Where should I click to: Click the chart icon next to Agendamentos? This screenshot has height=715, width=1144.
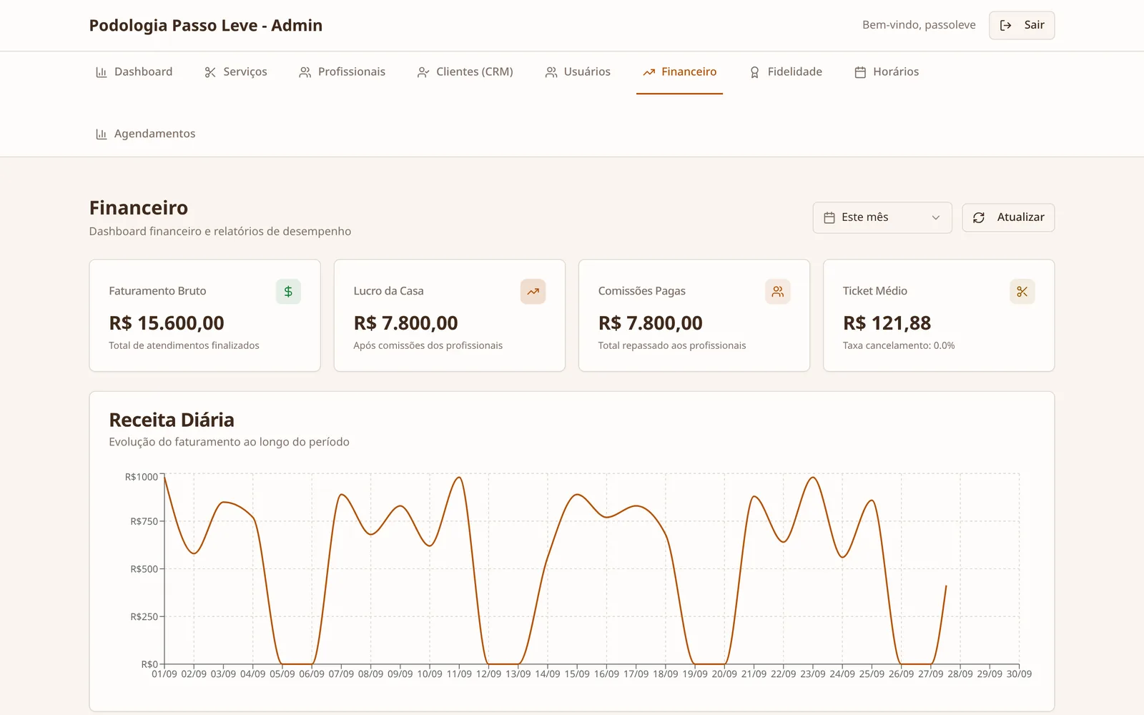point(101,134)
